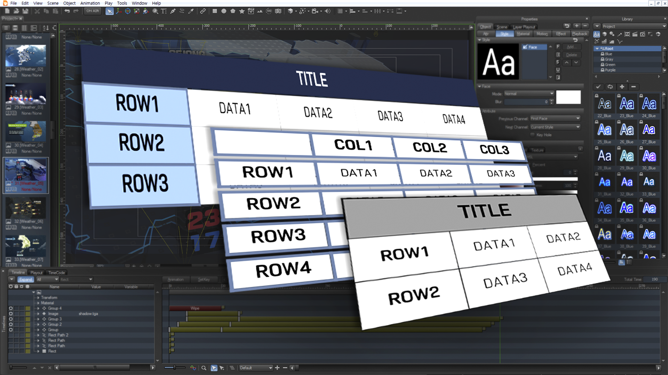Viewport: 668px width, 375px height.
Task: Open Next Channel Current Style dropdown
Action: [555, 127]
